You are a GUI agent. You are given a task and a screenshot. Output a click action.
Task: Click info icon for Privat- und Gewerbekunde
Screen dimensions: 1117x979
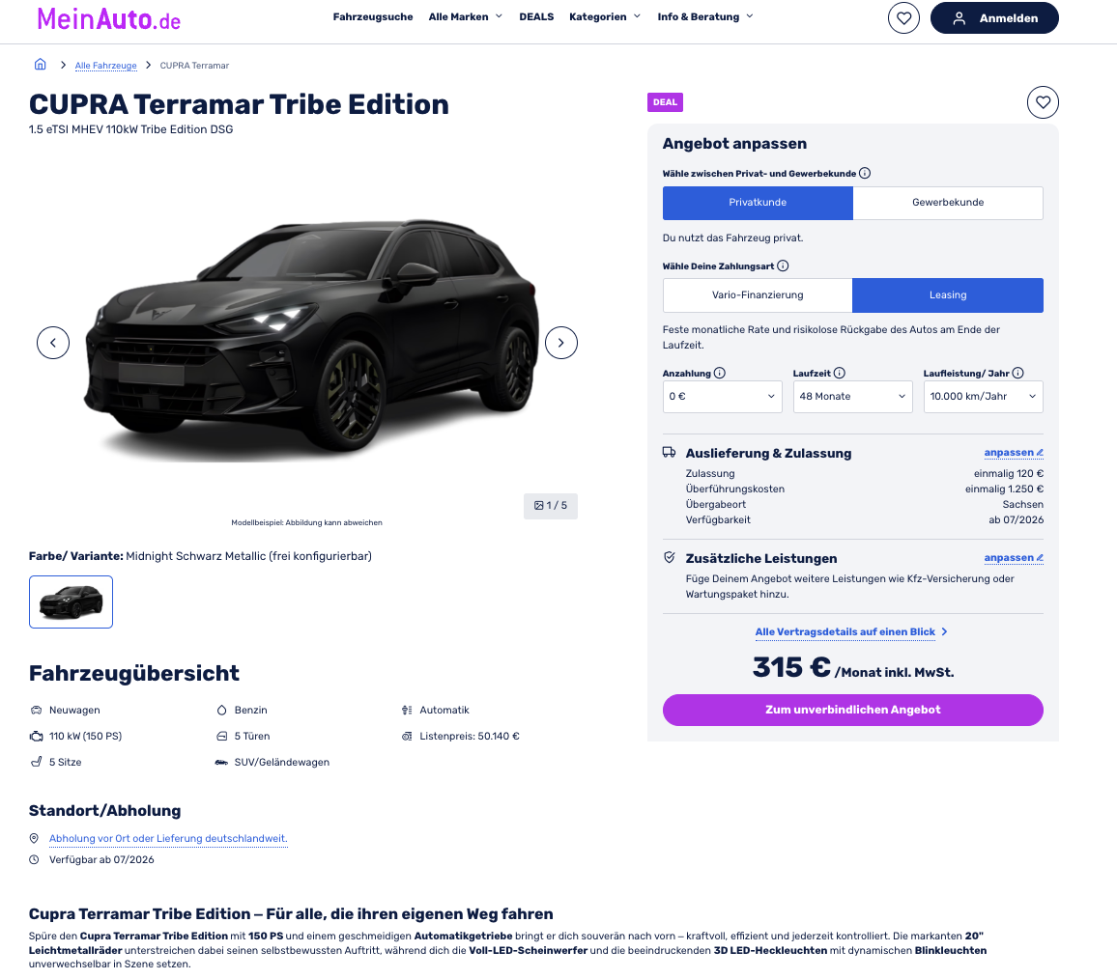(x=865, y=173)
